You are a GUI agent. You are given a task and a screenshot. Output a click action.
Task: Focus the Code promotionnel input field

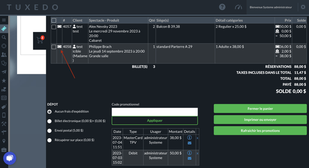point(154,112)
